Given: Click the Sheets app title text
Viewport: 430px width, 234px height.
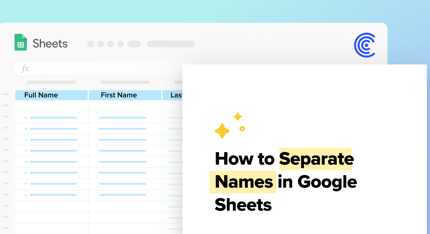Looking at the screenshot, I should 50,43.
